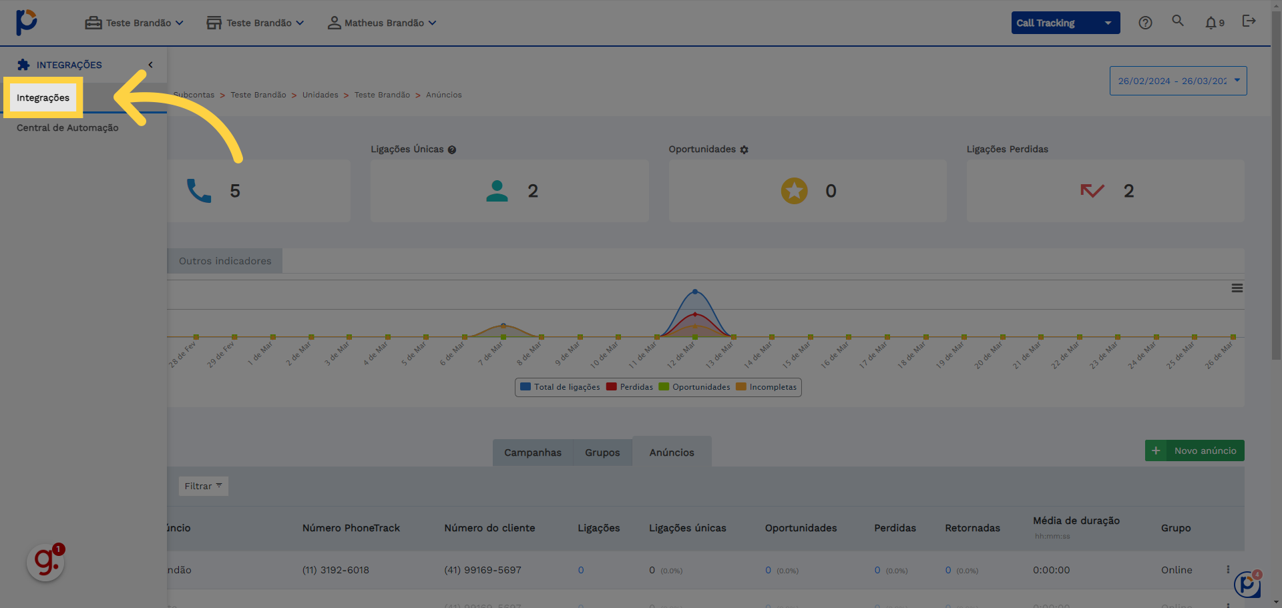Image resolution: width=1282 pixels, height=608 pixels.
Task: Click the Ligações Únicas help icon
Action: point(452,149)
